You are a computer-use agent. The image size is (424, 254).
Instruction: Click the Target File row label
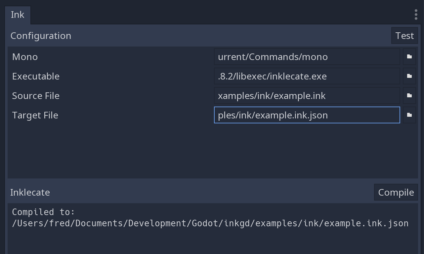35,115
